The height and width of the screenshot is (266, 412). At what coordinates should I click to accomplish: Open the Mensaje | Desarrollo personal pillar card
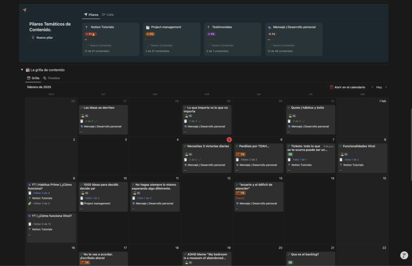(294, 39)
